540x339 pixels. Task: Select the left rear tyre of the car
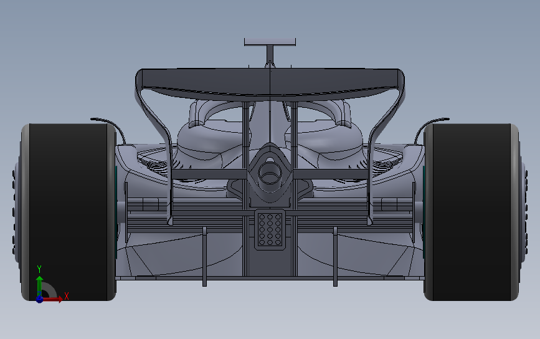69,212
